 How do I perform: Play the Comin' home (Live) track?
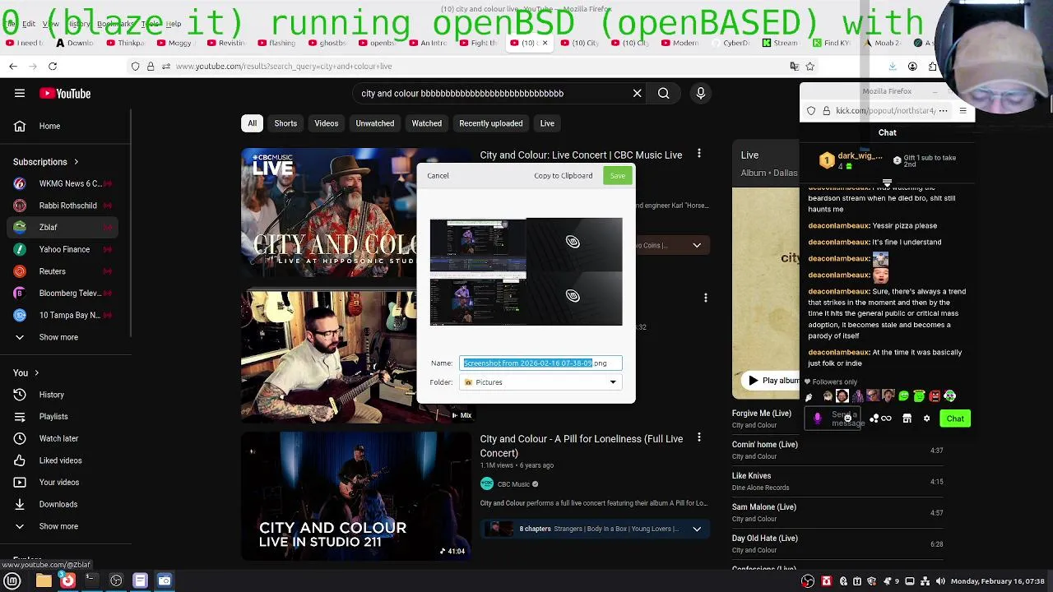[x=839, y=450]
